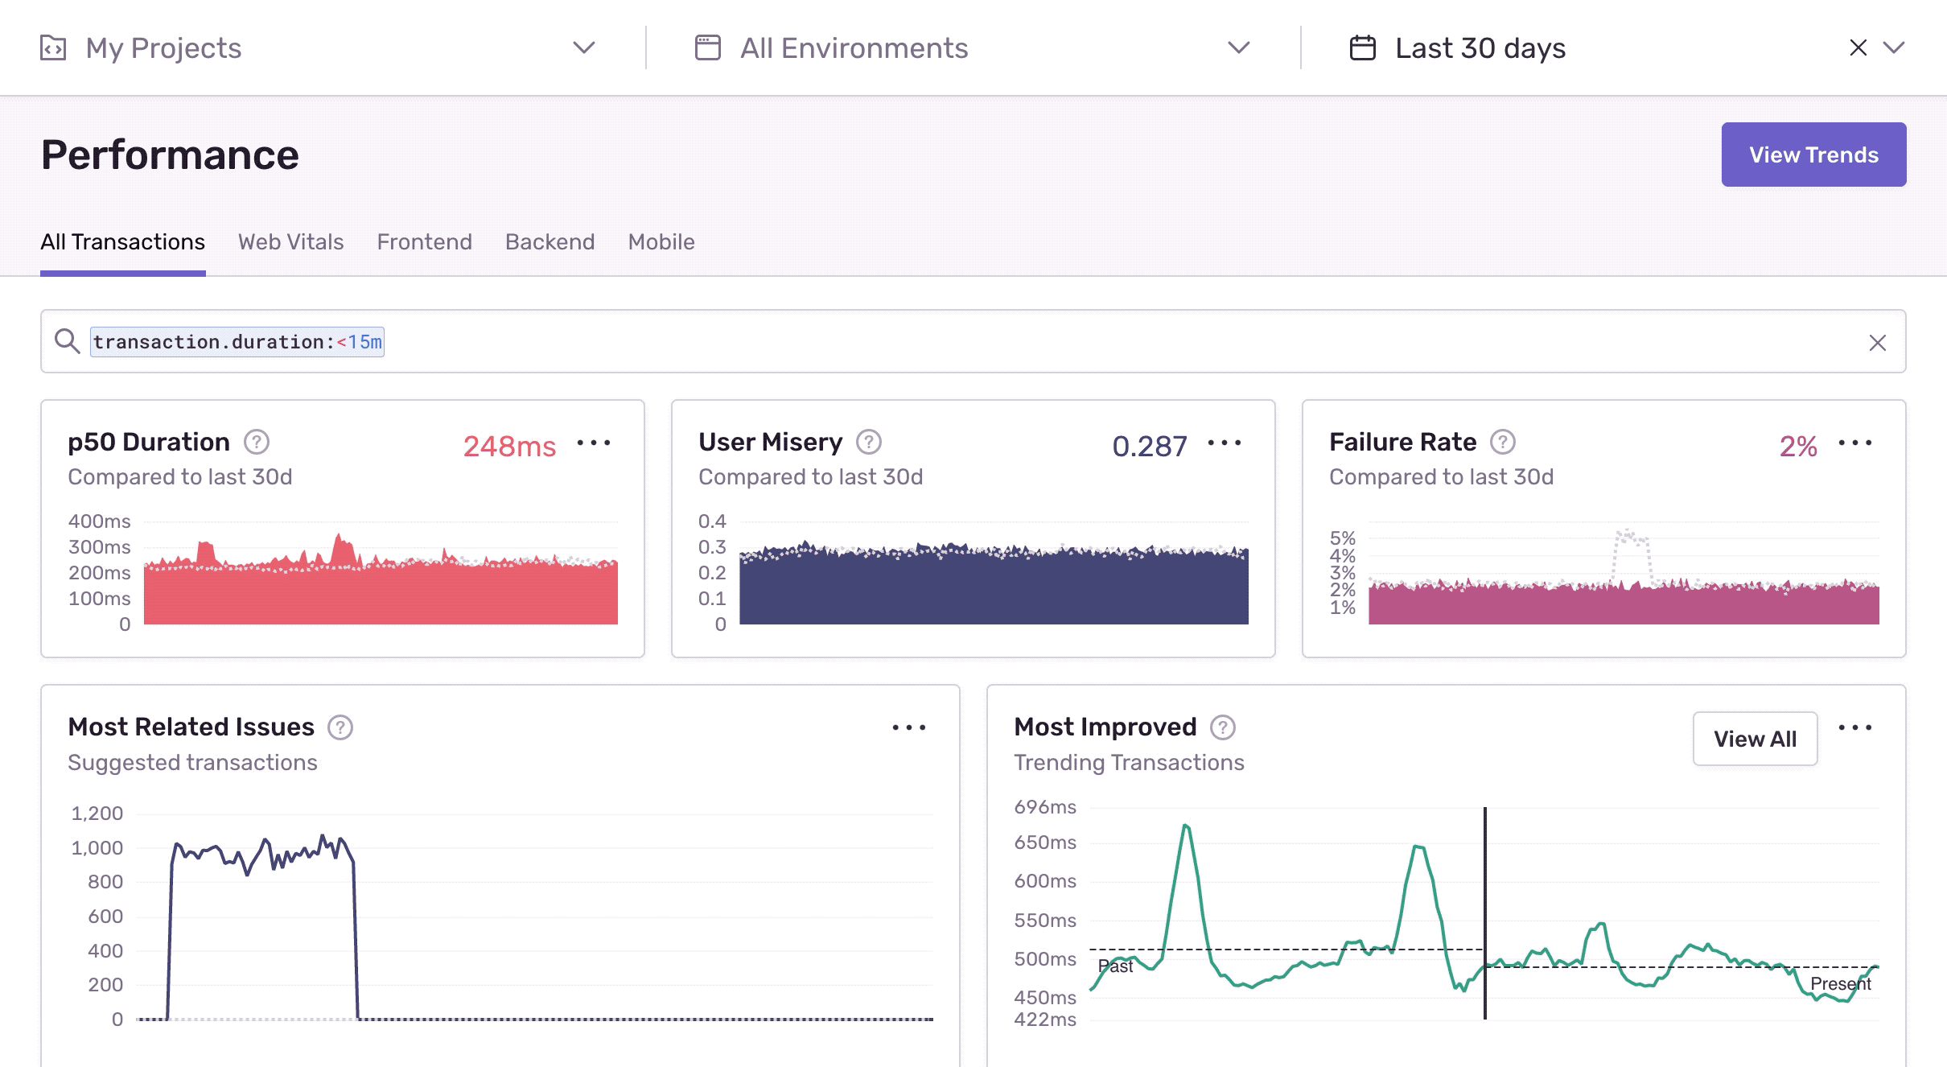Open the p50 Duration card options menu
1947x1067 pixels.
click(594, 443)
